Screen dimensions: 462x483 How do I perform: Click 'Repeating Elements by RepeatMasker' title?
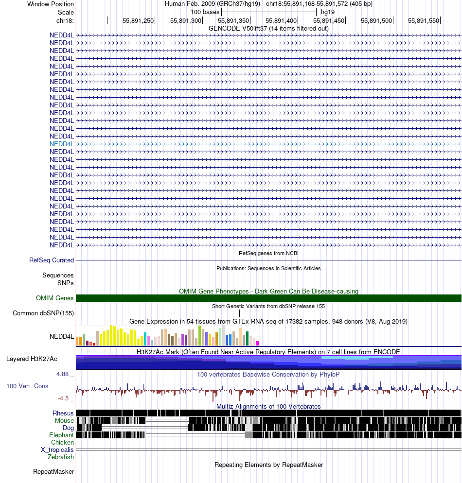pos(268,465)
